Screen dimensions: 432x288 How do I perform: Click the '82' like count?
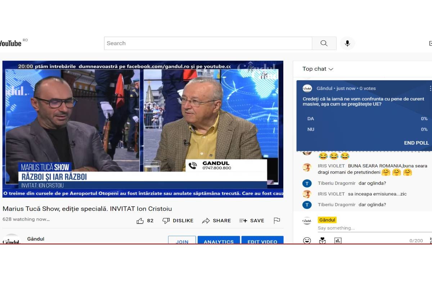(x=150, y=221)
